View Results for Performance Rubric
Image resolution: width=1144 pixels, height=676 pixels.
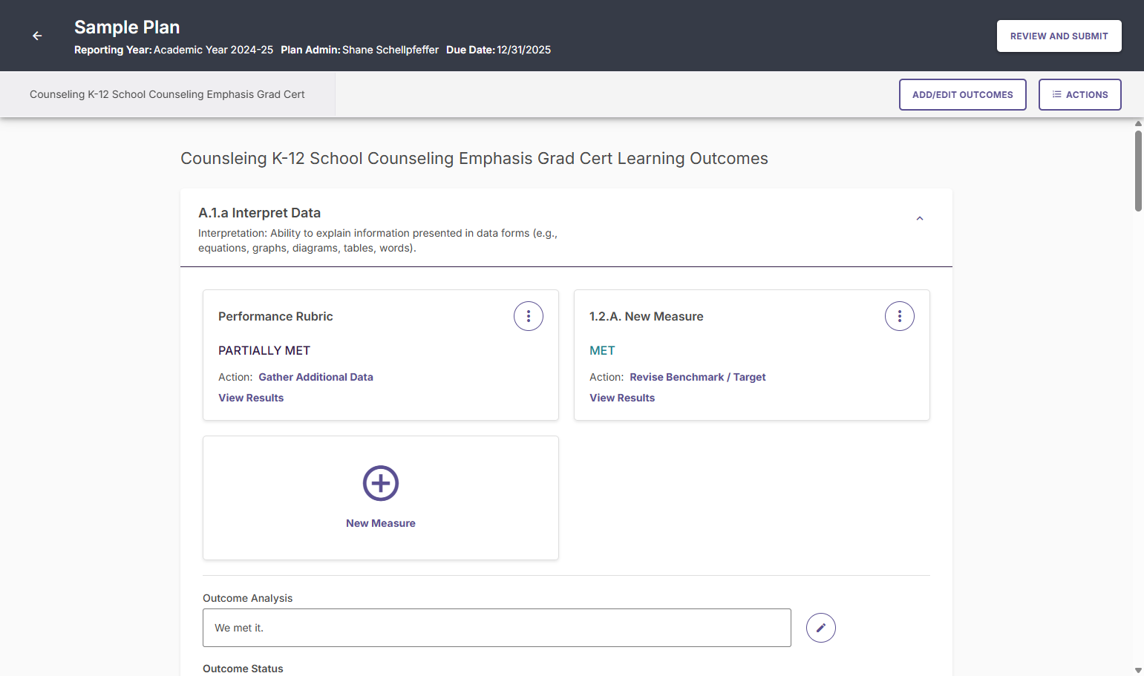[251, 398]
